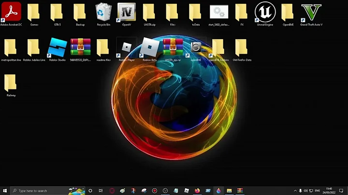Show hidden system tray icons
This screenshot has width=348, height=195.
point(295,191)
